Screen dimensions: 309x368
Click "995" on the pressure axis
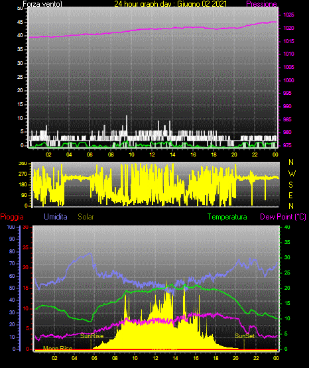coord(287,93)
